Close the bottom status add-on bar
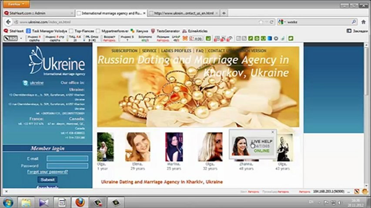This screenshot has height=208, width=371. click(7, 192)
